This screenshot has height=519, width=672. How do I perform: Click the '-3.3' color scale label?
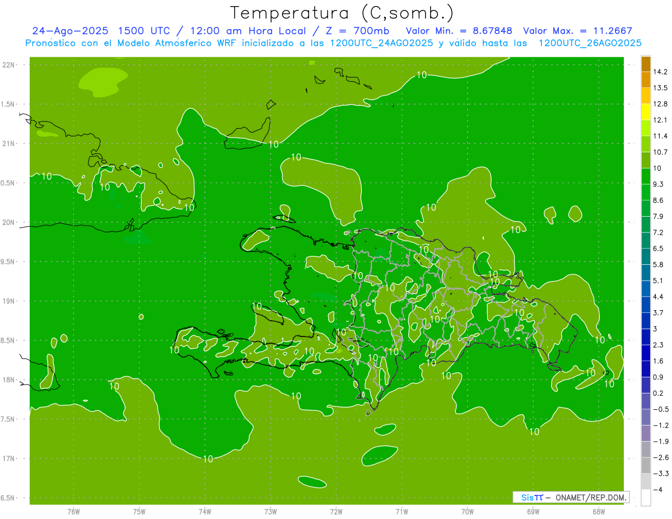tap(661, 473)
